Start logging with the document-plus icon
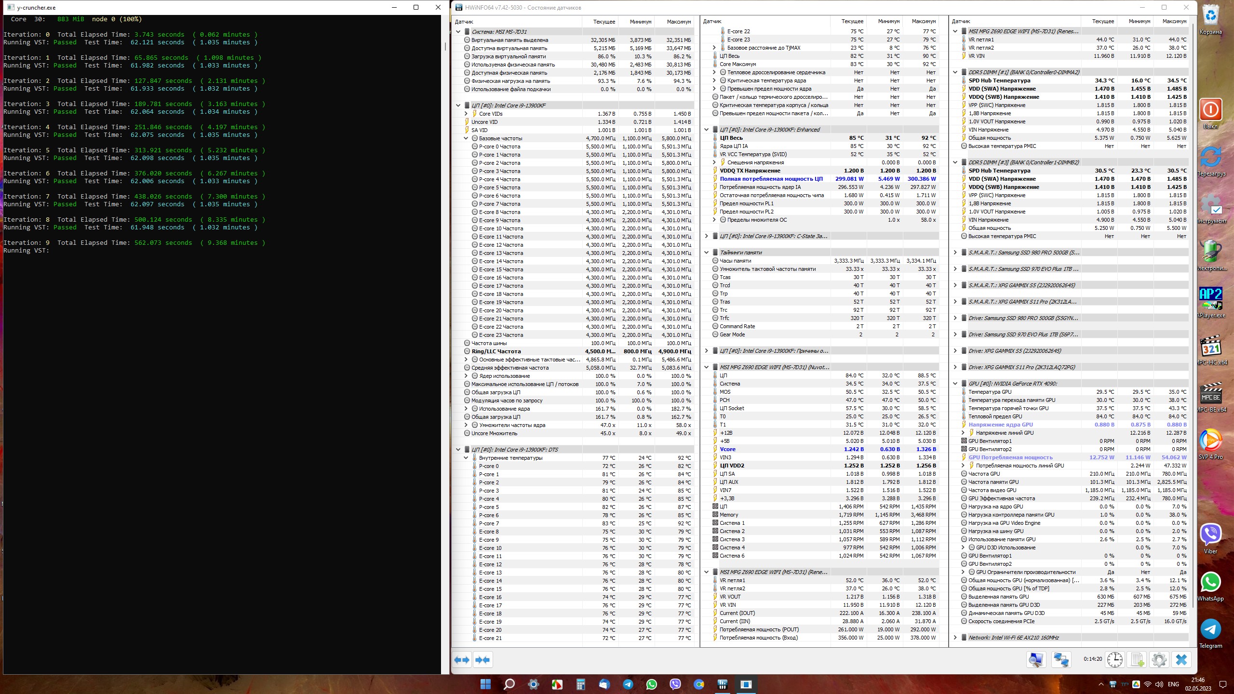 click(1137, 660)
